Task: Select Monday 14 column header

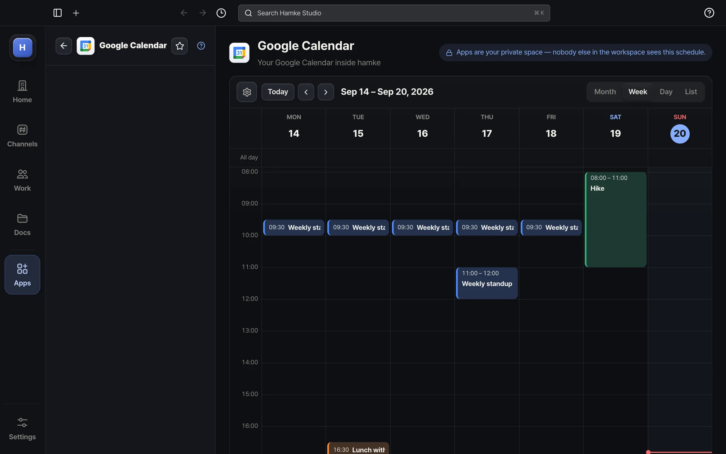Action: [294, 128]
